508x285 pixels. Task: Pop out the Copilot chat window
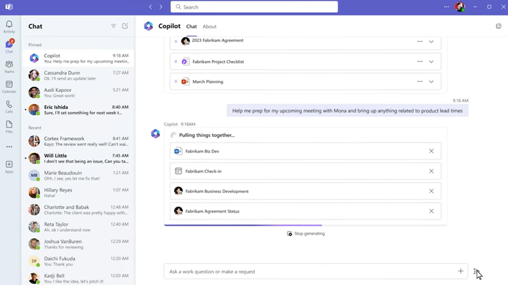point(499,26)
